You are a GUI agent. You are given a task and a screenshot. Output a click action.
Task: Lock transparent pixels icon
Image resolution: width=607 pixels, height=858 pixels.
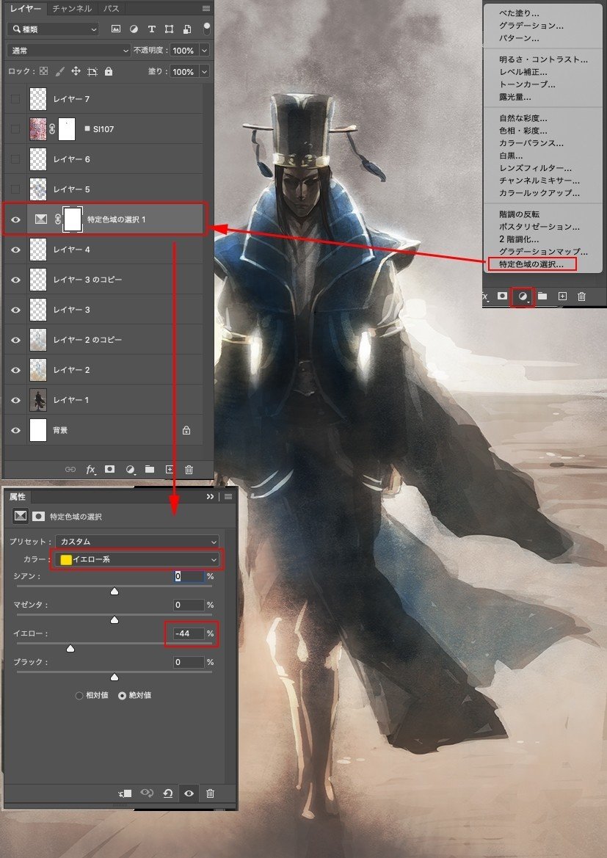tap(44, 71)
